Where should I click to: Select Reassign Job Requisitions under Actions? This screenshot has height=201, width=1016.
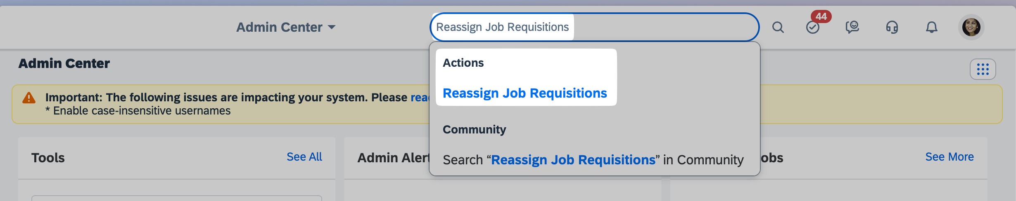coord(525,93)
